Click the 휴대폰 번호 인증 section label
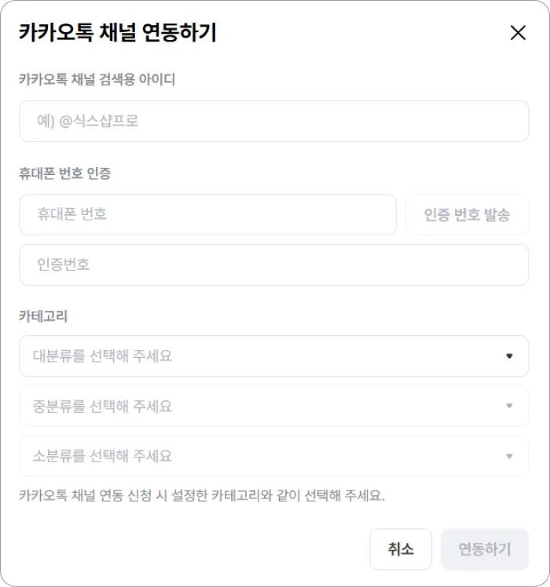 [65, 173]
